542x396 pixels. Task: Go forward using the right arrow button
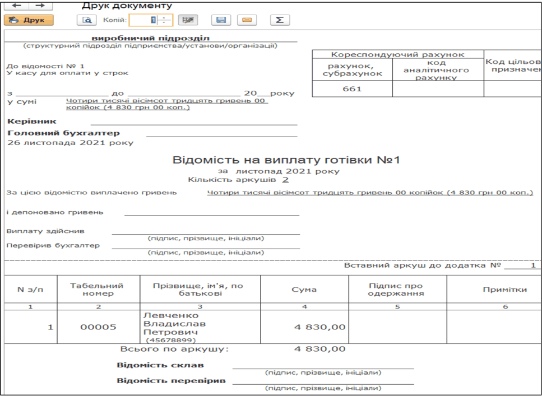tap(40, 5)
